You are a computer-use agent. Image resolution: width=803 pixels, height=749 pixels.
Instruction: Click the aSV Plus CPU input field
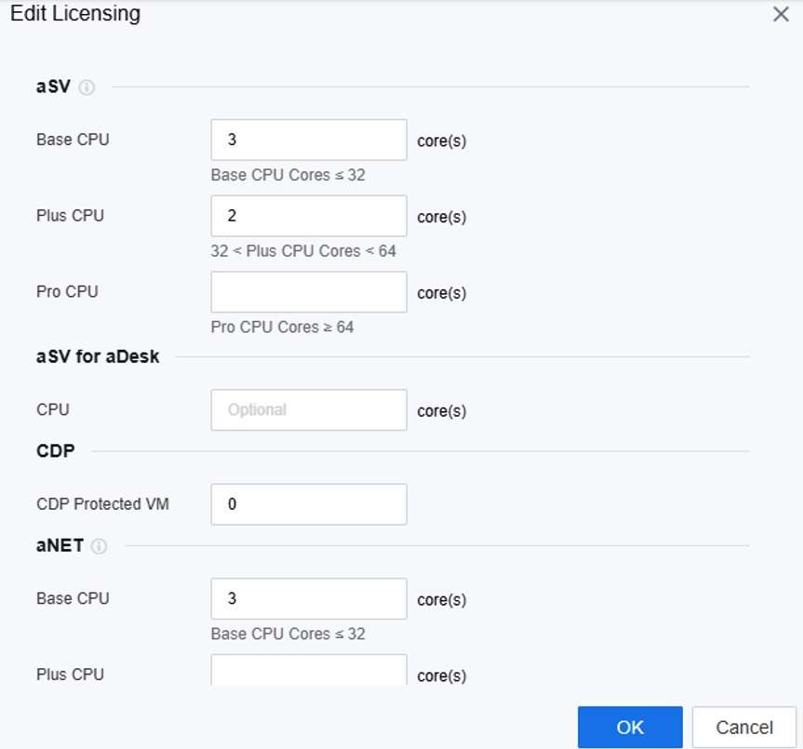[309, 216]
